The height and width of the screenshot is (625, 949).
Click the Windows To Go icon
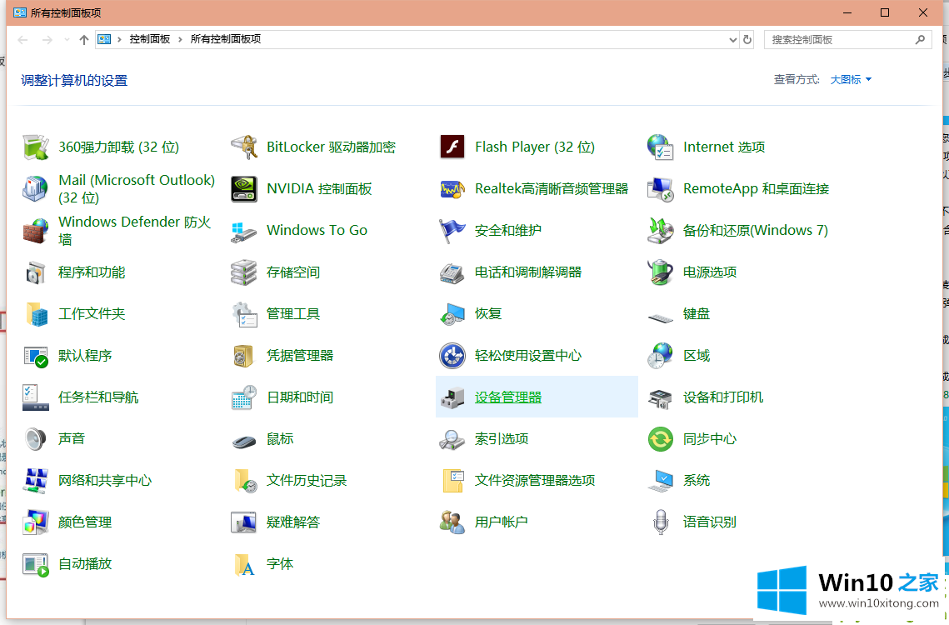click(x=244, y=231)
